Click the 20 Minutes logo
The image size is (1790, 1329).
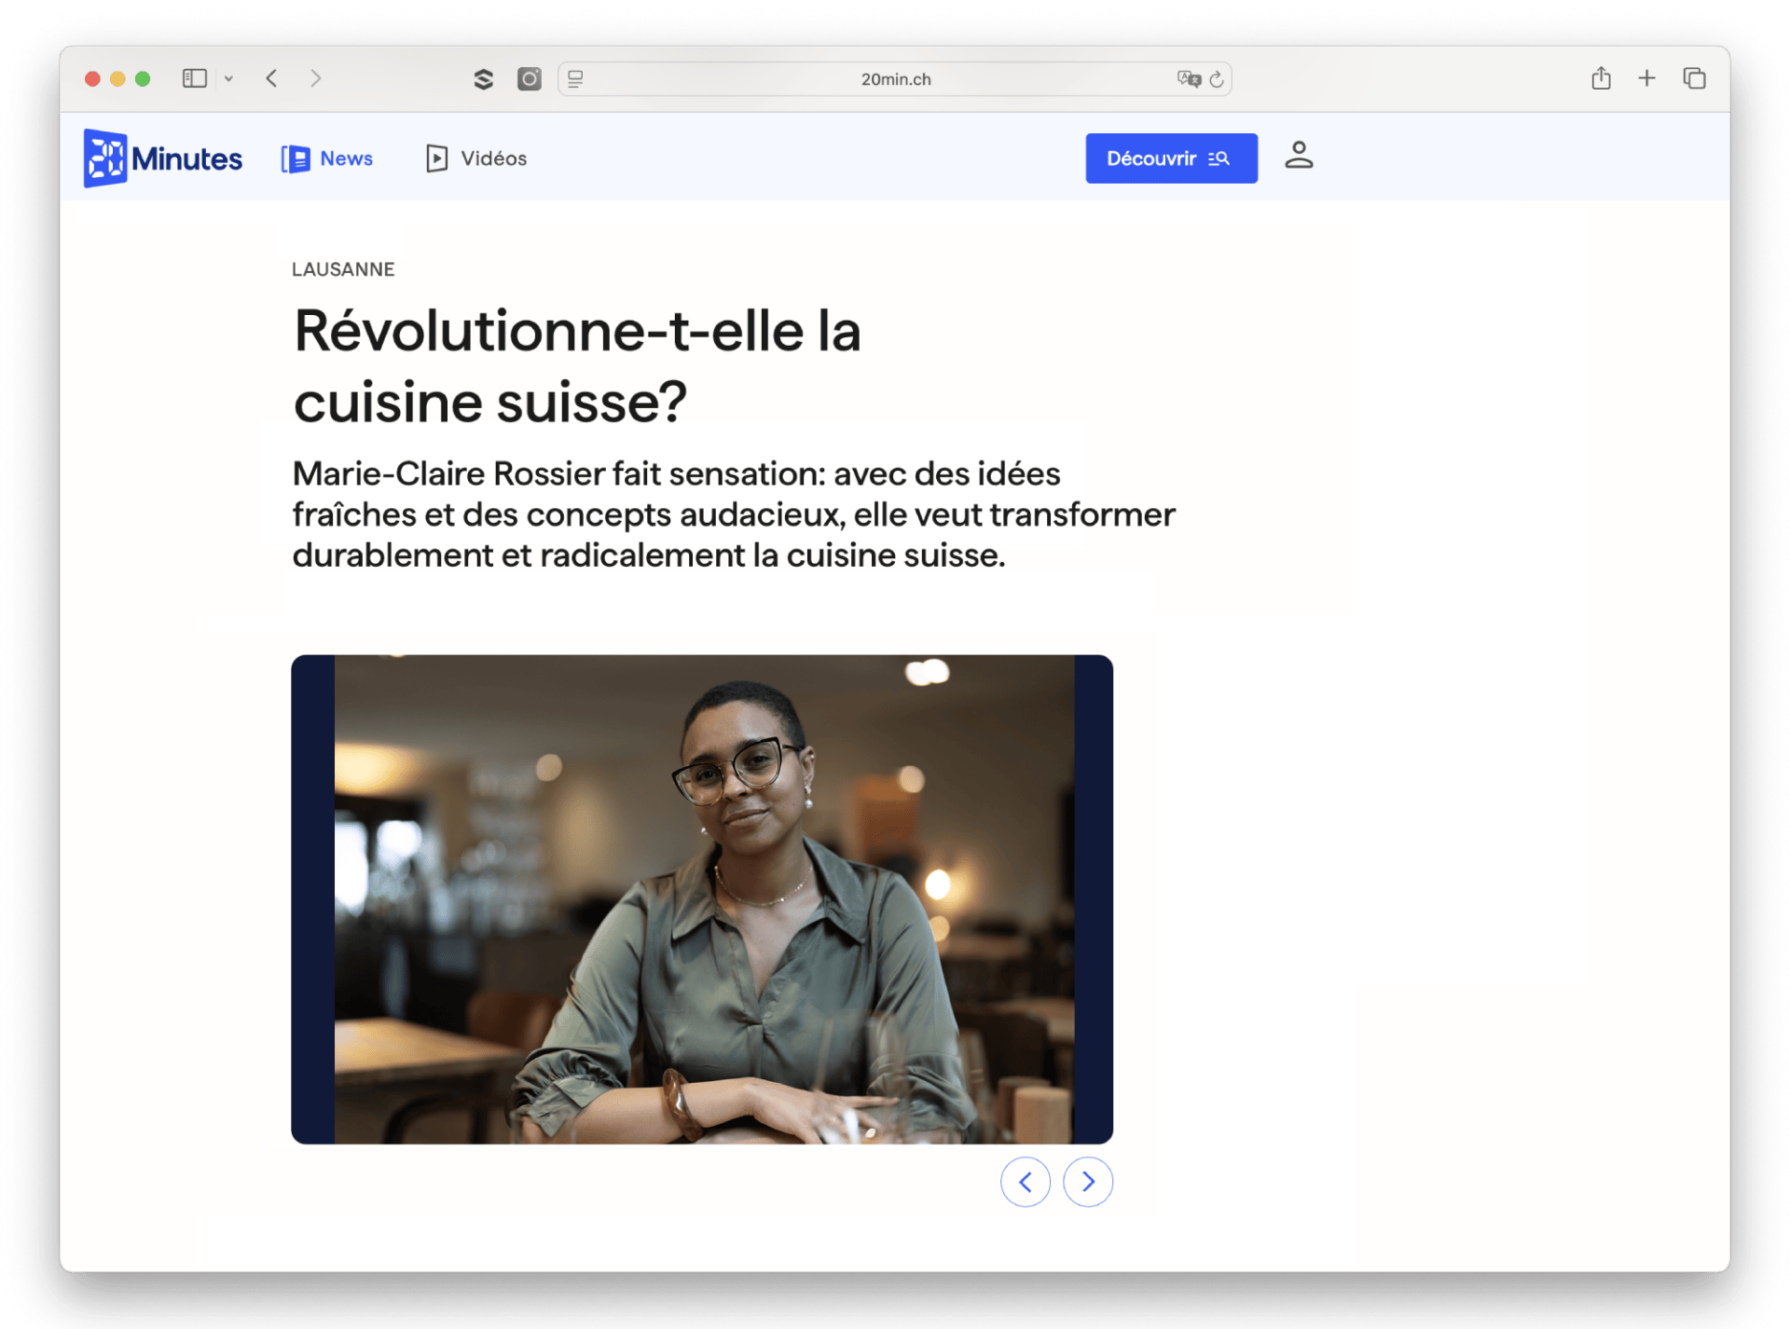[x=161, y=158]
